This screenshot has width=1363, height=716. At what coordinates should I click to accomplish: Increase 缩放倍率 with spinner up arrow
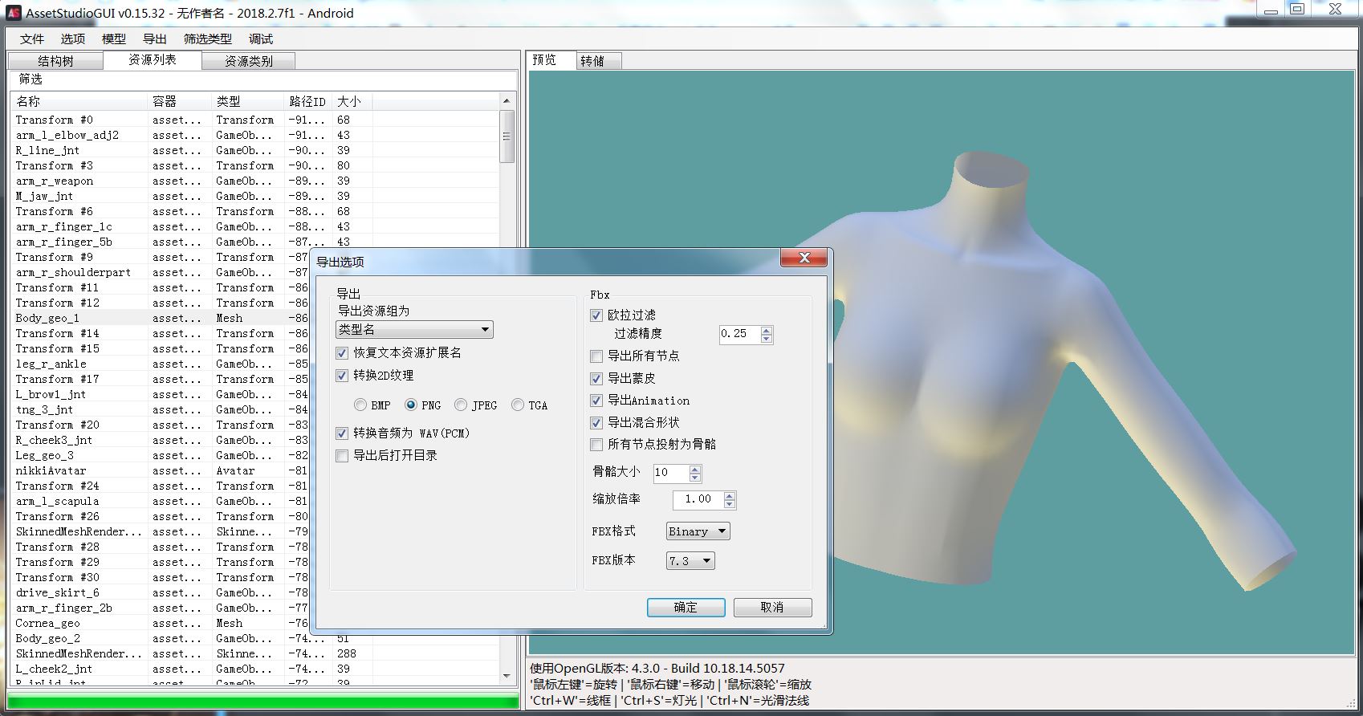point(729,495)
